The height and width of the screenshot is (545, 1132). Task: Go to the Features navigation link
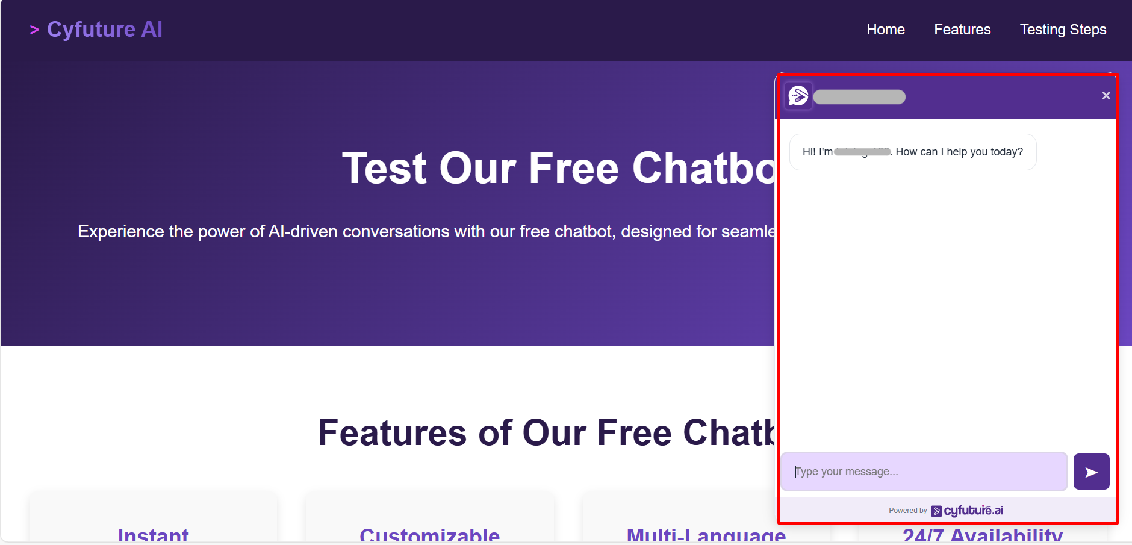coord(962,30)
